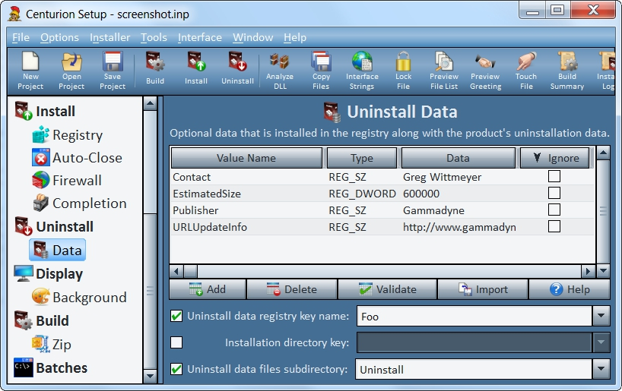Toggle Ignore checkbox for Publisher row

coord(554,210)
